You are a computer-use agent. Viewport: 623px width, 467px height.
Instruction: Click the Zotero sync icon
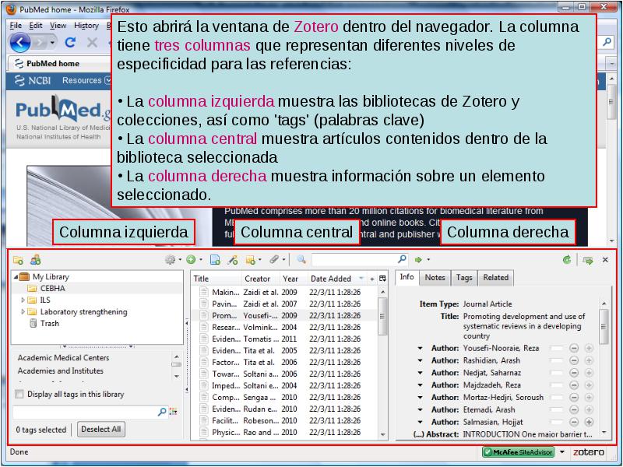[x=567, y=260]
